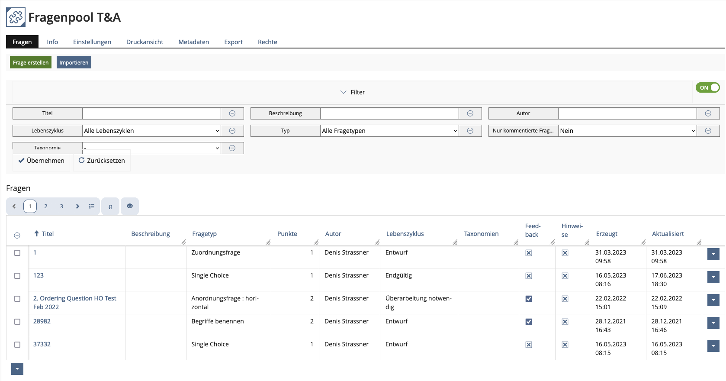
Task: Click the Frage erstellen button
Action: coord(31,63)
